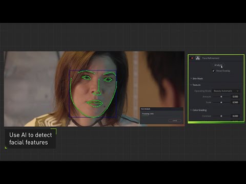Click the Analyze button

pos(218,65)
